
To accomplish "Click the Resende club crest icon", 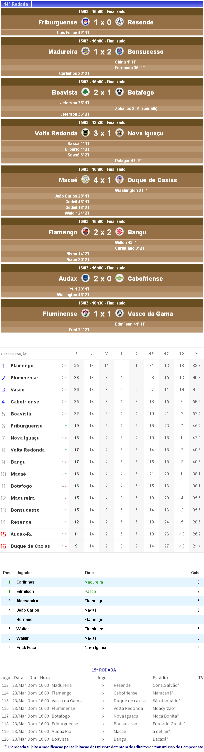I will pyautogui.click(x=119, y=22).
